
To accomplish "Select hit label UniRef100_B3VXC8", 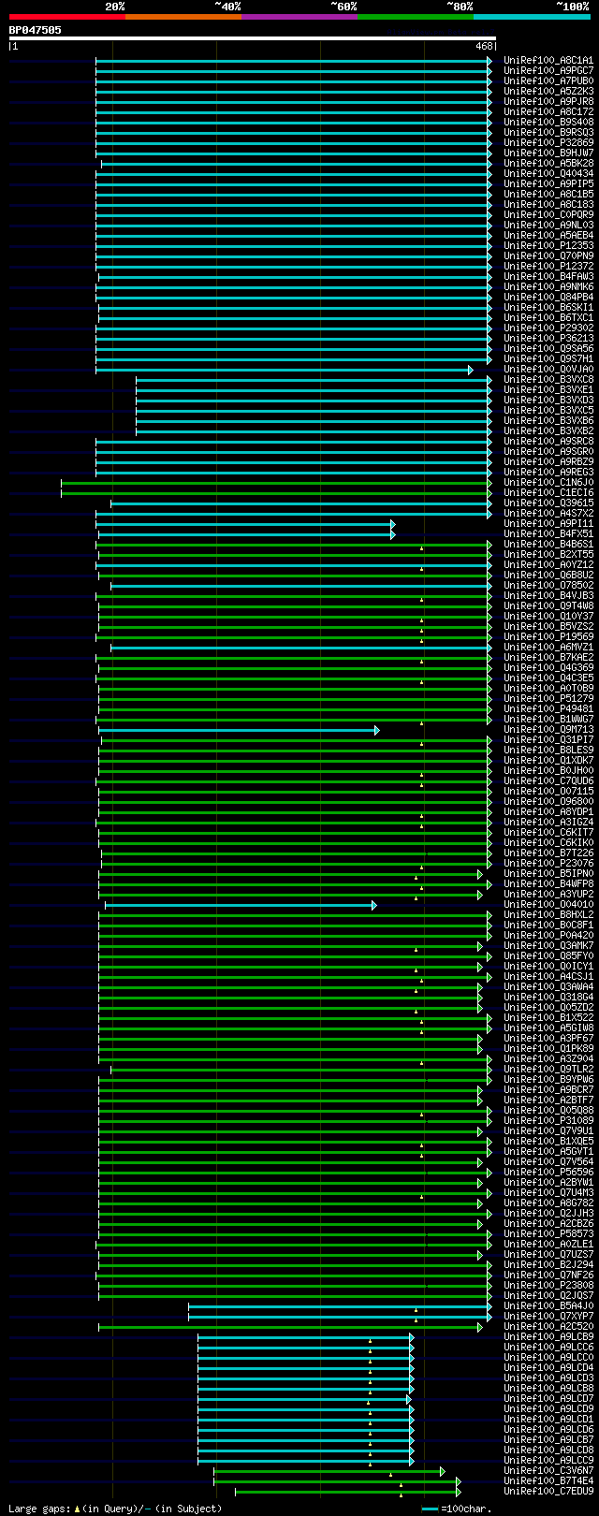I will (x=548, y=380).
